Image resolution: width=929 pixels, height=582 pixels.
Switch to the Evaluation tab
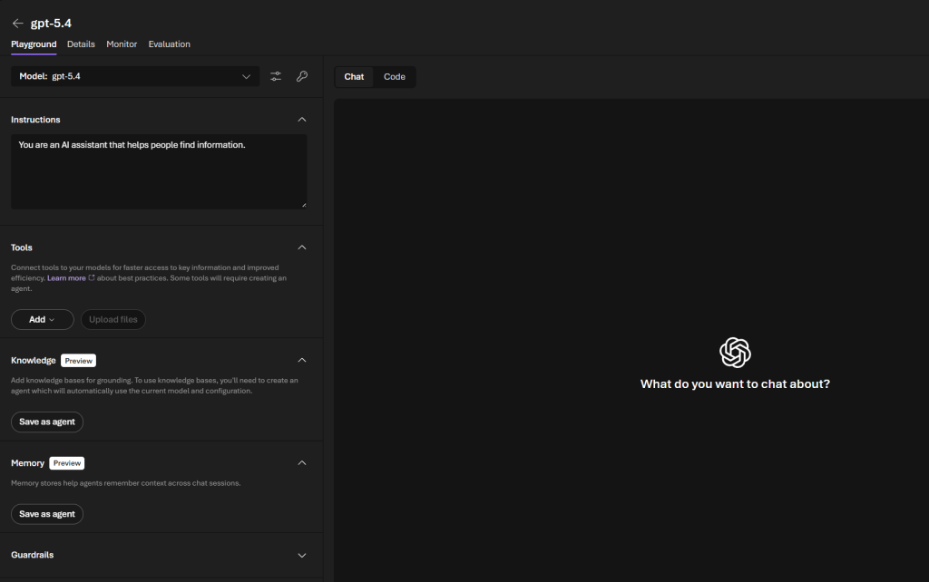[169, 44]
